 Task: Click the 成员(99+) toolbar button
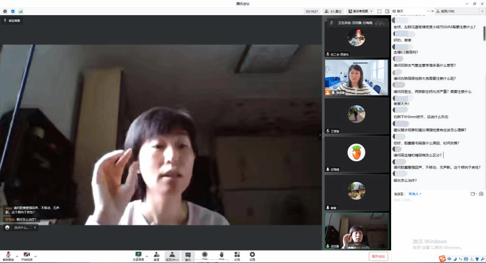point(172,256)
